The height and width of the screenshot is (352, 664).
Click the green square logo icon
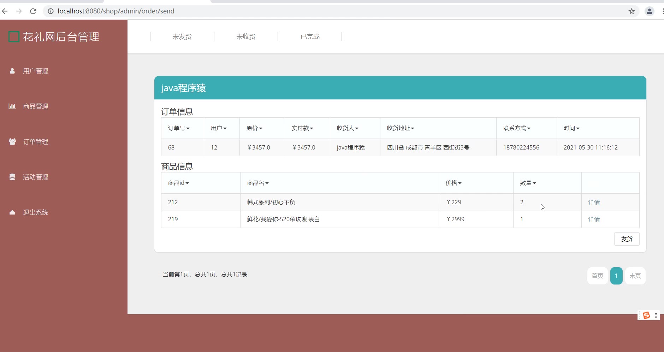(14, 37)
